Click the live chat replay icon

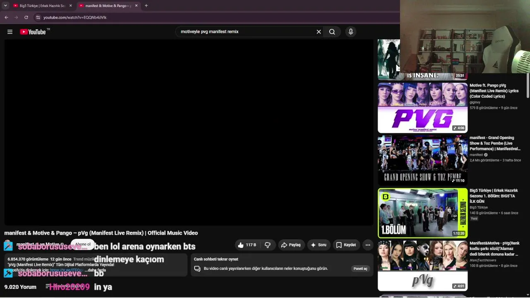pos(198,269)
